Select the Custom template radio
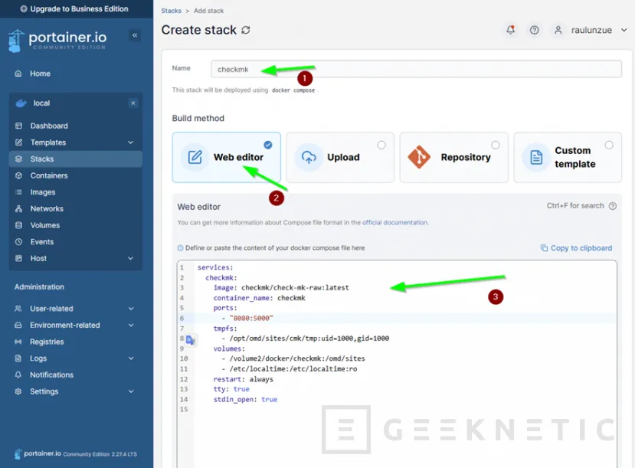This screenshot has width=635, height=468. pos(609,145)
